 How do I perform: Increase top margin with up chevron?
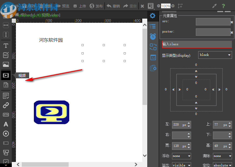pos(196,71)
